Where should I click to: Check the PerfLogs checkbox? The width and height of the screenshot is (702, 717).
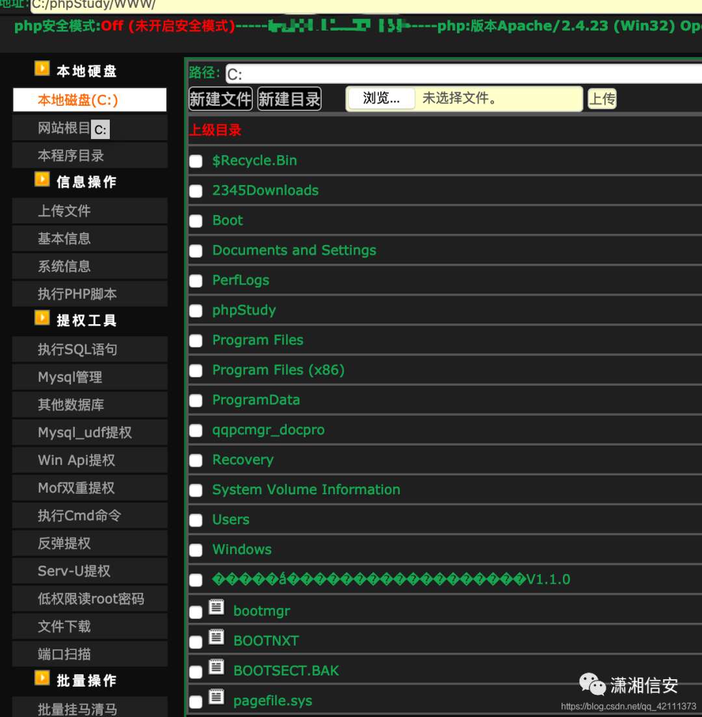pos(196,281)
